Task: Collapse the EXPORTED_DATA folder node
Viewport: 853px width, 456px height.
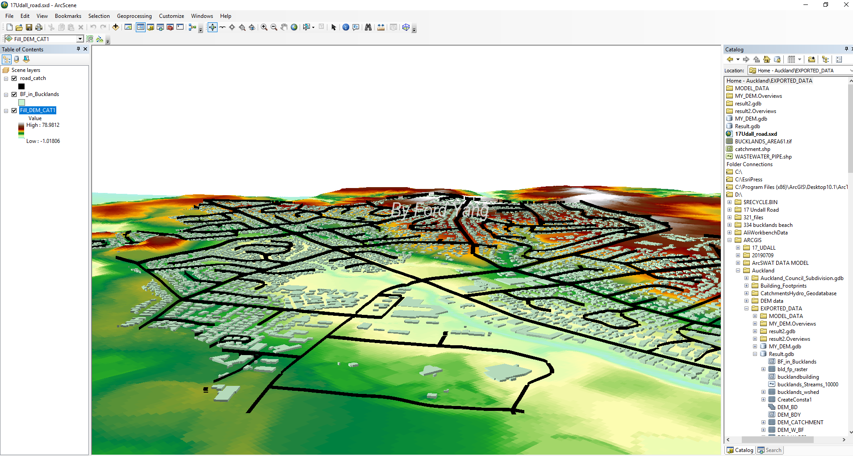Action: 746,309
